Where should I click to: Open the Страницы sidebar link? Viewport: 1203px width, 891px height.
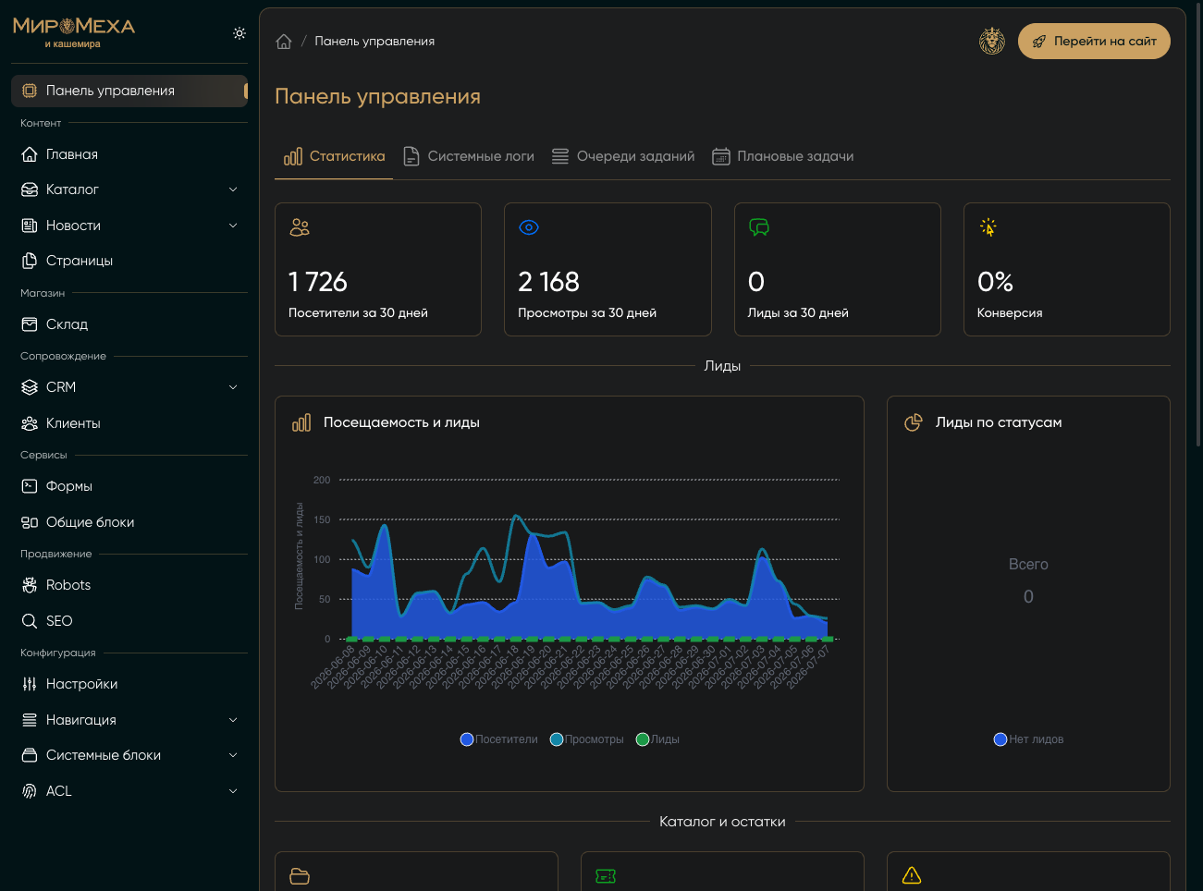129,261
